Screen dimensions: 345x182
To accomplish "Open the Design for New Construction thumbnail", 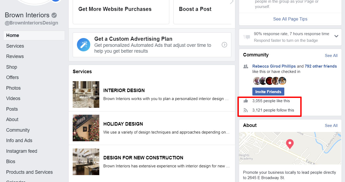I will pyautogui.click(x=86, y=162).
